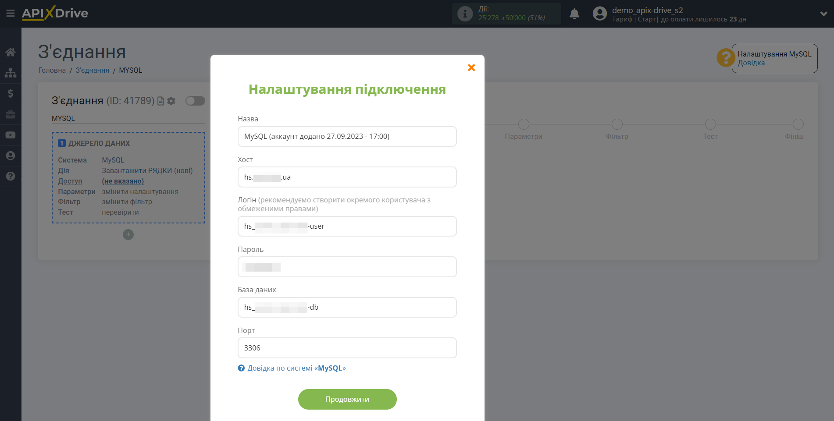The height and width of the screenshot is (421, 834).
Task: Click змінити налаштування link
Action: point(140,191)
